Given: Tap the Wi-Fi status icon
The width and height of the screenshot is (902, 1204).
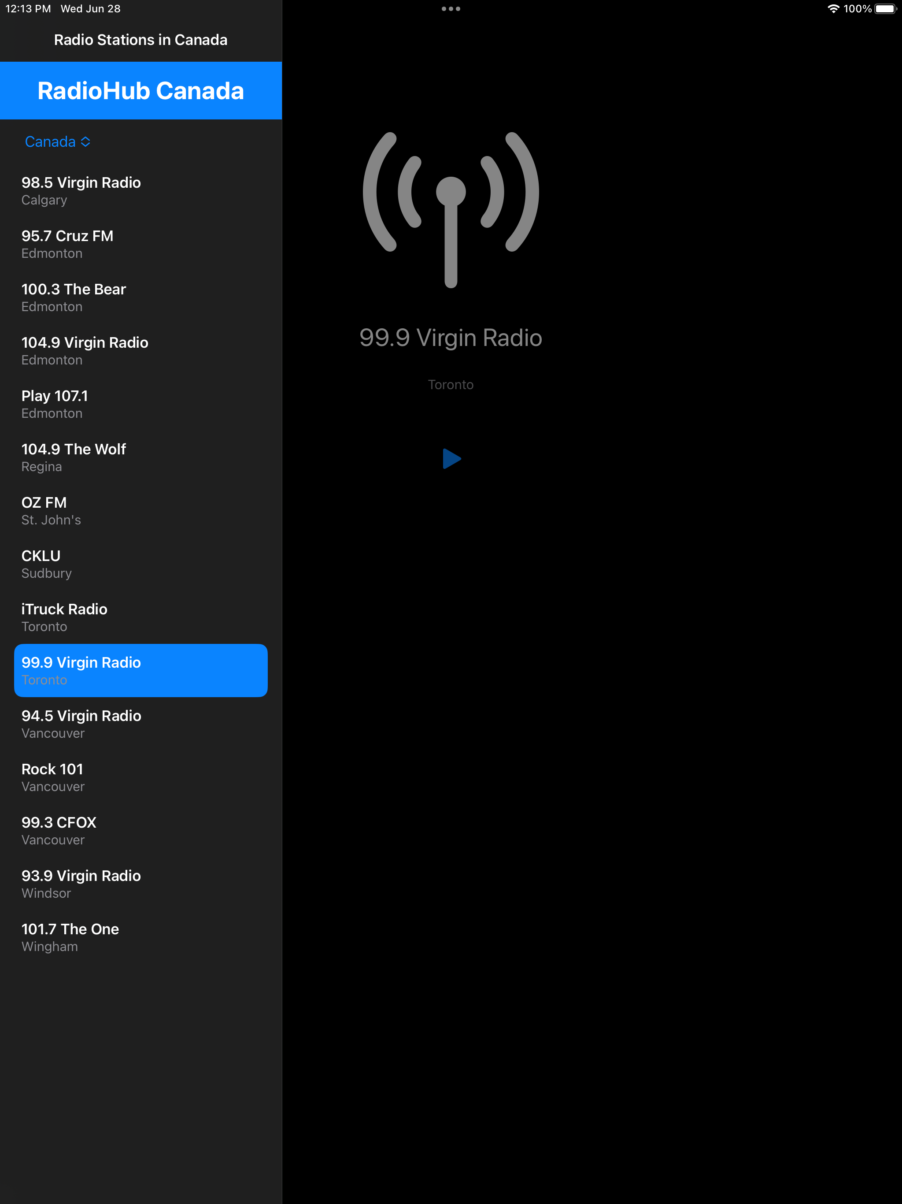Looking at the screenshot, I should pos(833,9).
